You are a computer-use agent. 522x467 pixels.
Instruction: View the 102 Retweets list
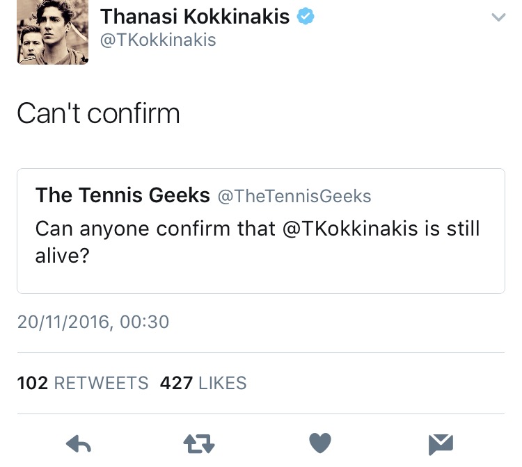tap(83, 383)
